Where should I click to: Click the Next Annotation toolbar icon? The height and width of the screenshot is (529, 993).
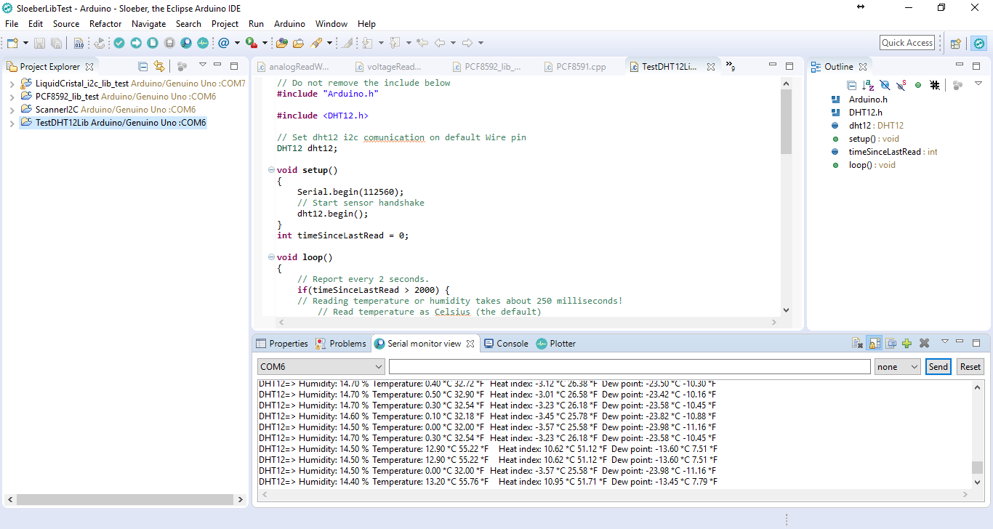[x=368, y=43]
